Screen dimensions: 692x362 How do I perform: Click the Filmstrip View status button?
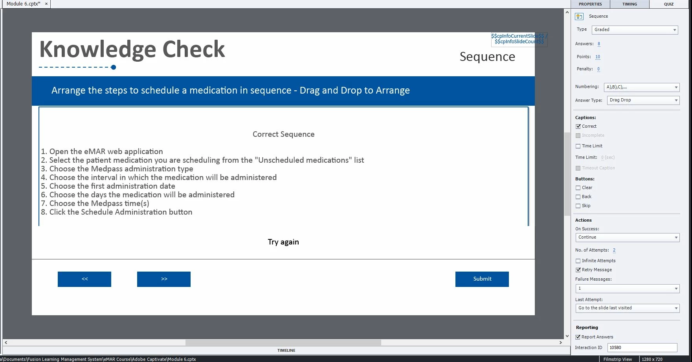[x=617, y=359]
